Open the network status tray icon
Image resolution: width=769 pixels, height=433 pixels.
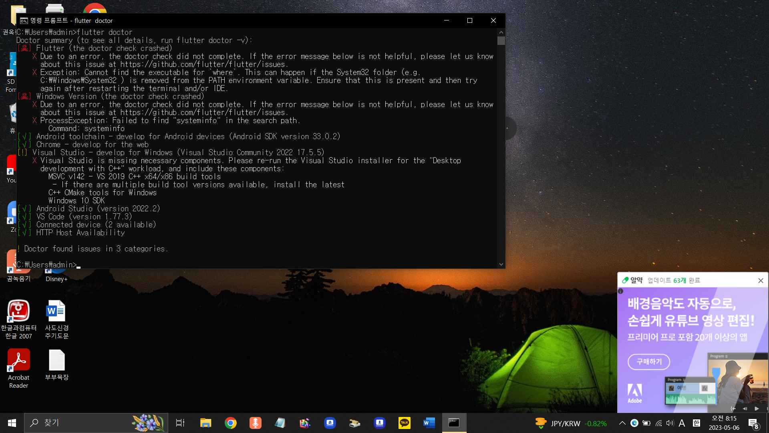(x=658, y=423)
